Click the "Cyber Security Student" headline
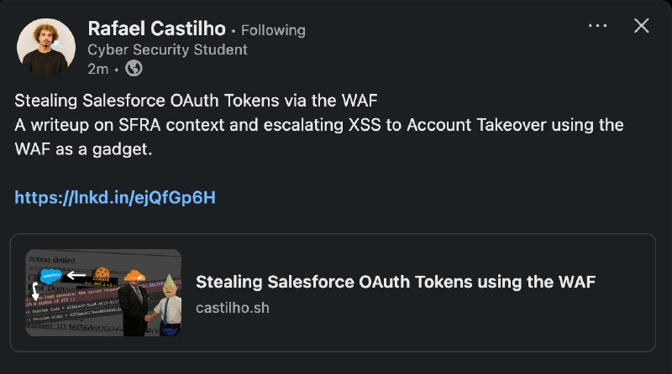 pyautogui.click(x=167, y=49)
